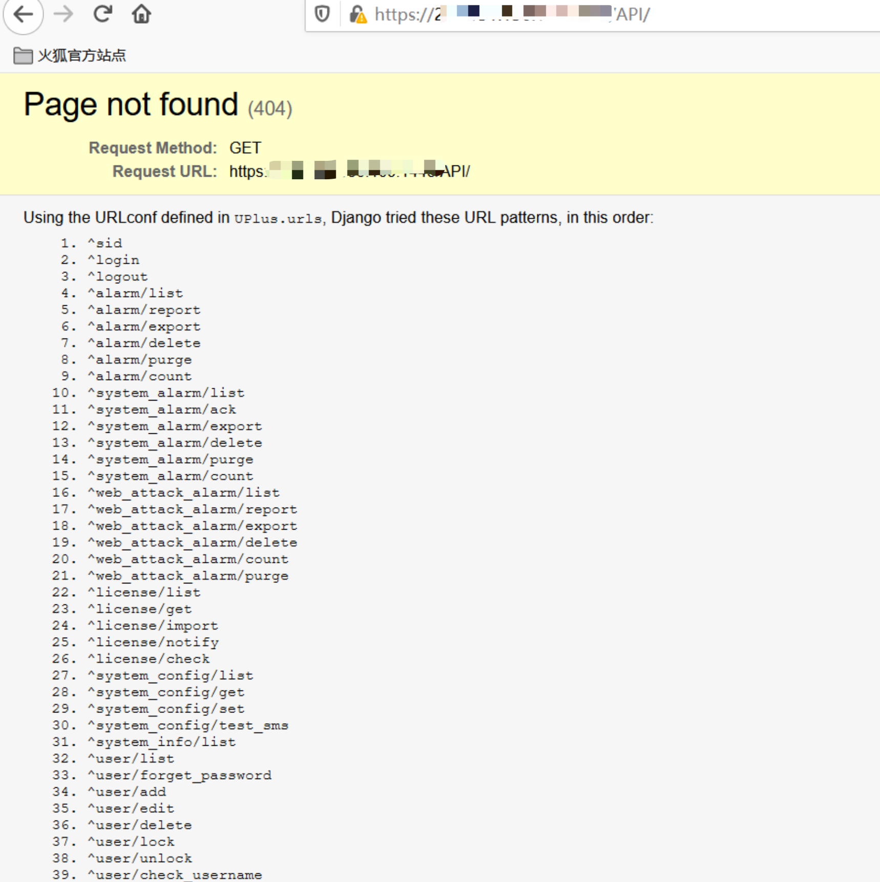
Task: Click the ^system_alarm/ack pattern entry
Action: click(x=161, y=410)
